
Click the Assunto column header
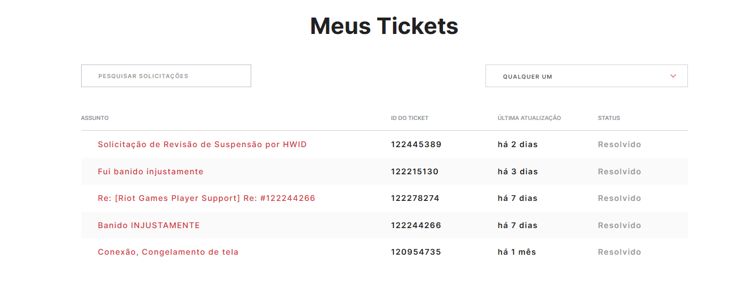click(x=95, y=118)
